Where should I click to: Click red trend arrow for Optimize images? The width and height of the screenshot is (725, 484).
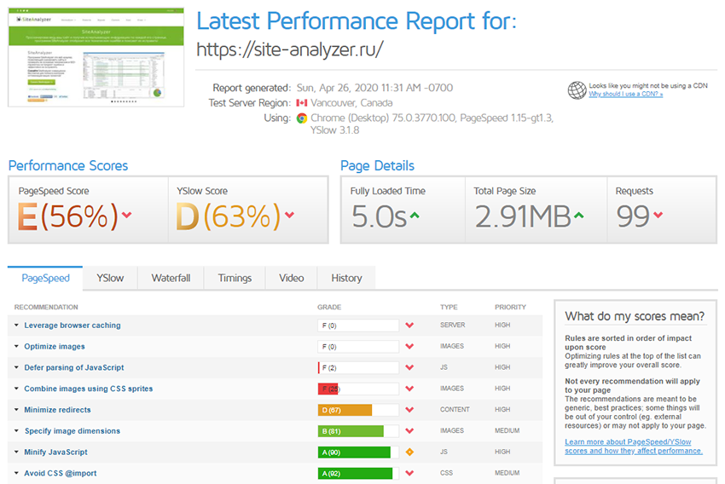click(x=409, y=346)
